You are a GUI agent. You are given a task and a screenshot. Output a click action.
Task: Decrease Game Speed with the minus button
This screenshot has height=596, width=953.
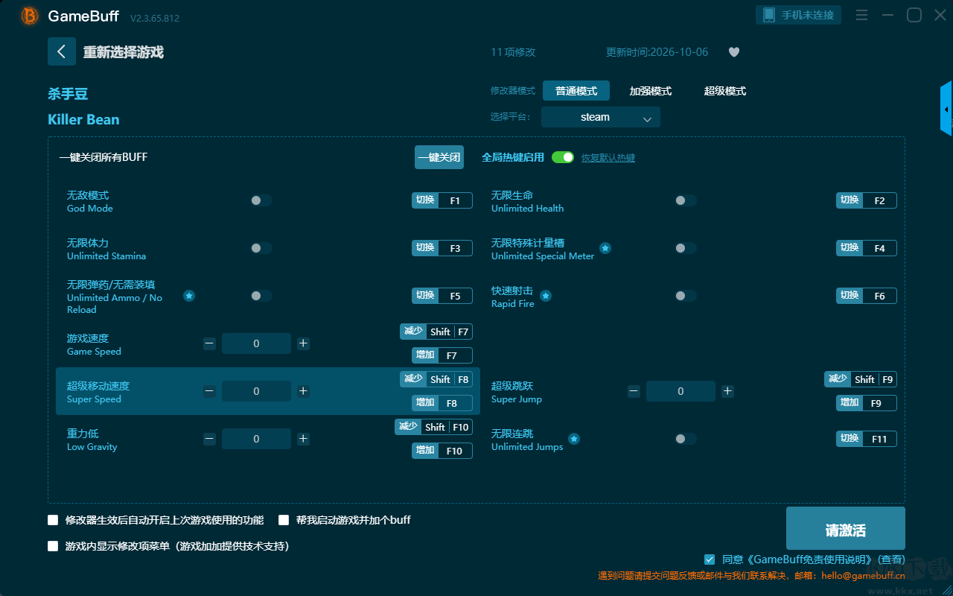pos(210,343)
